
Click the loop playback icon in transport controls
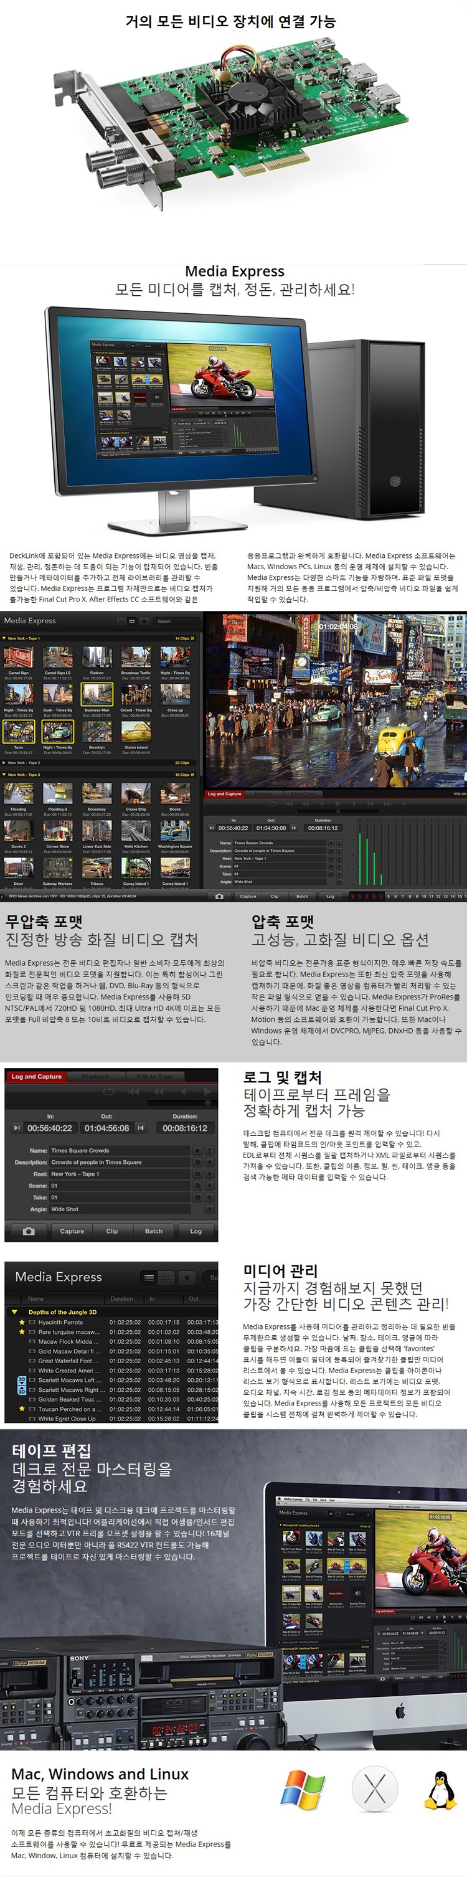point(109,1091)
